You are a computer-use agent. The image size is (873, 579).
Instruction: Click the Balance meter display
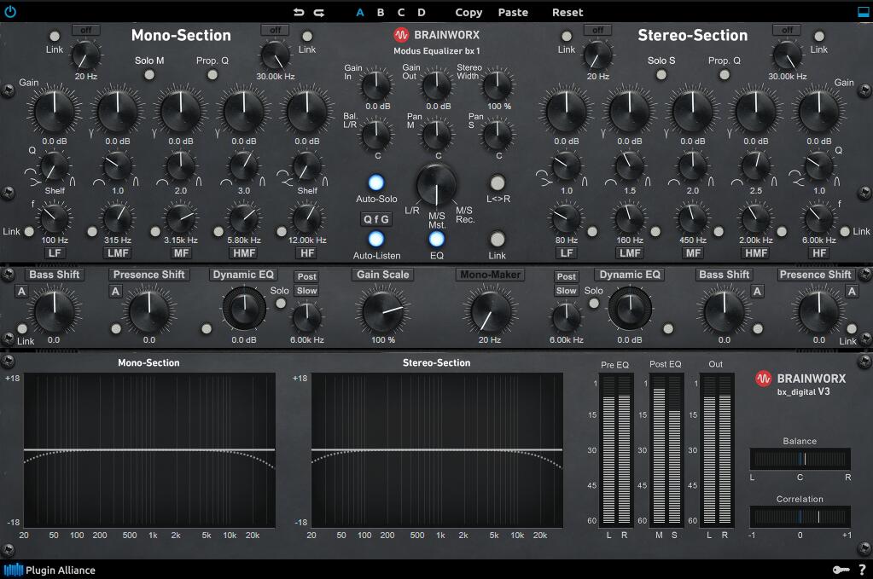(800, 459)
